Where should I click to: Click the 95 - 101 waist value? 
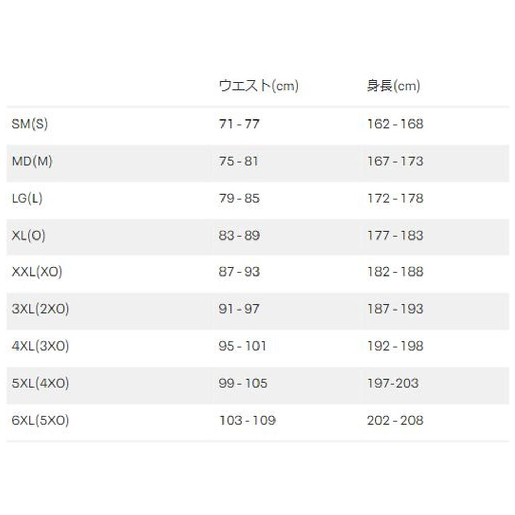pos(243,346)
